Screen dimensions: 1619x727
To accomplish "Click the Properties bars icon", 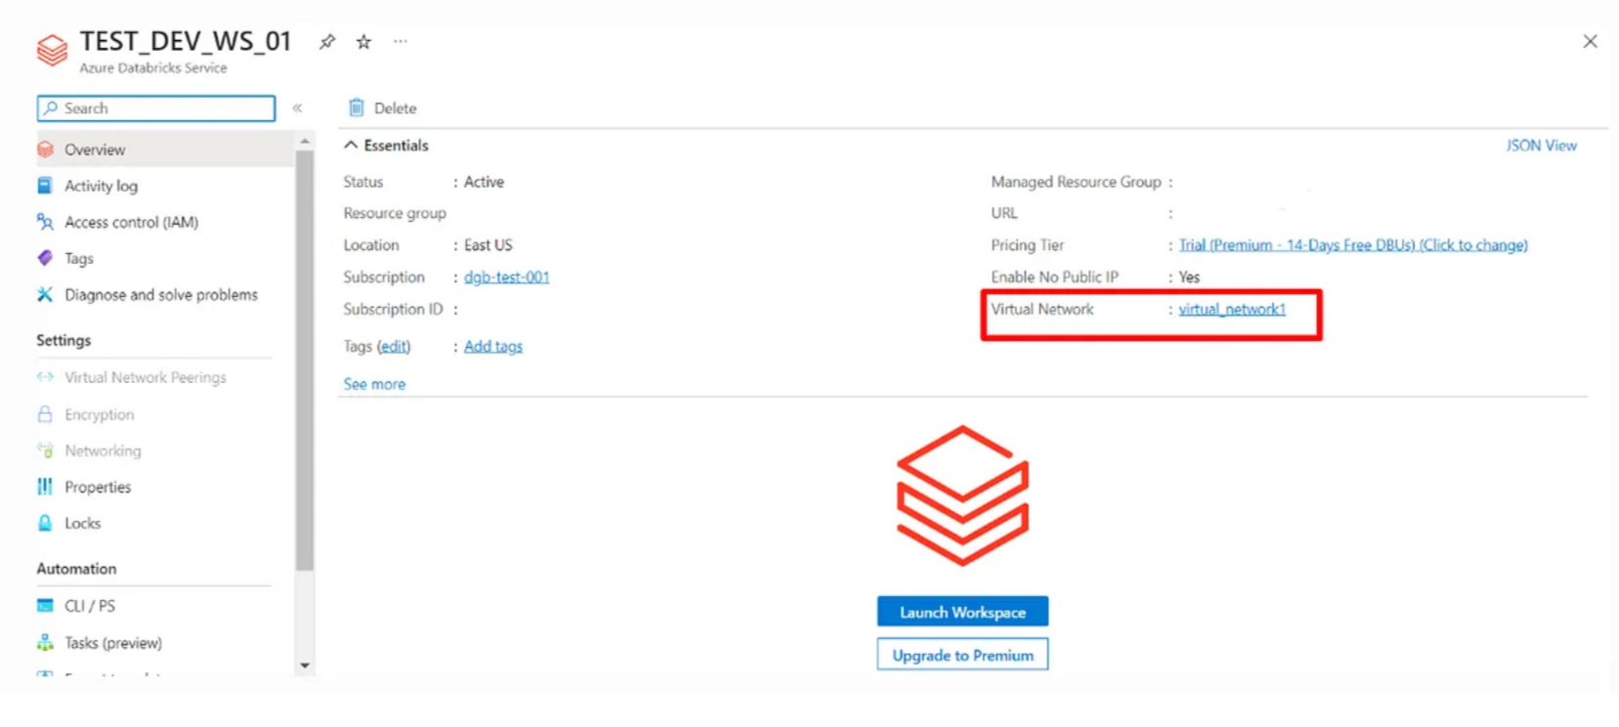I will [45, 487].
